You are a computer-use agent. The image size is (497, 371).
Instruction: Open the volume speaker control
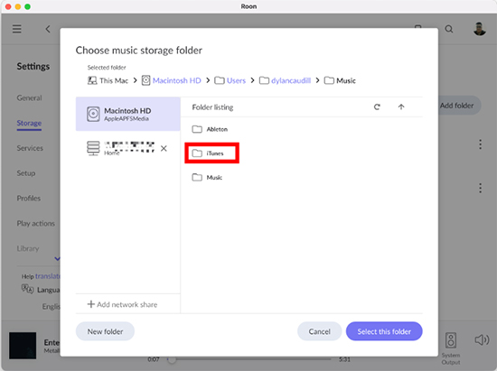coord(482,340)
